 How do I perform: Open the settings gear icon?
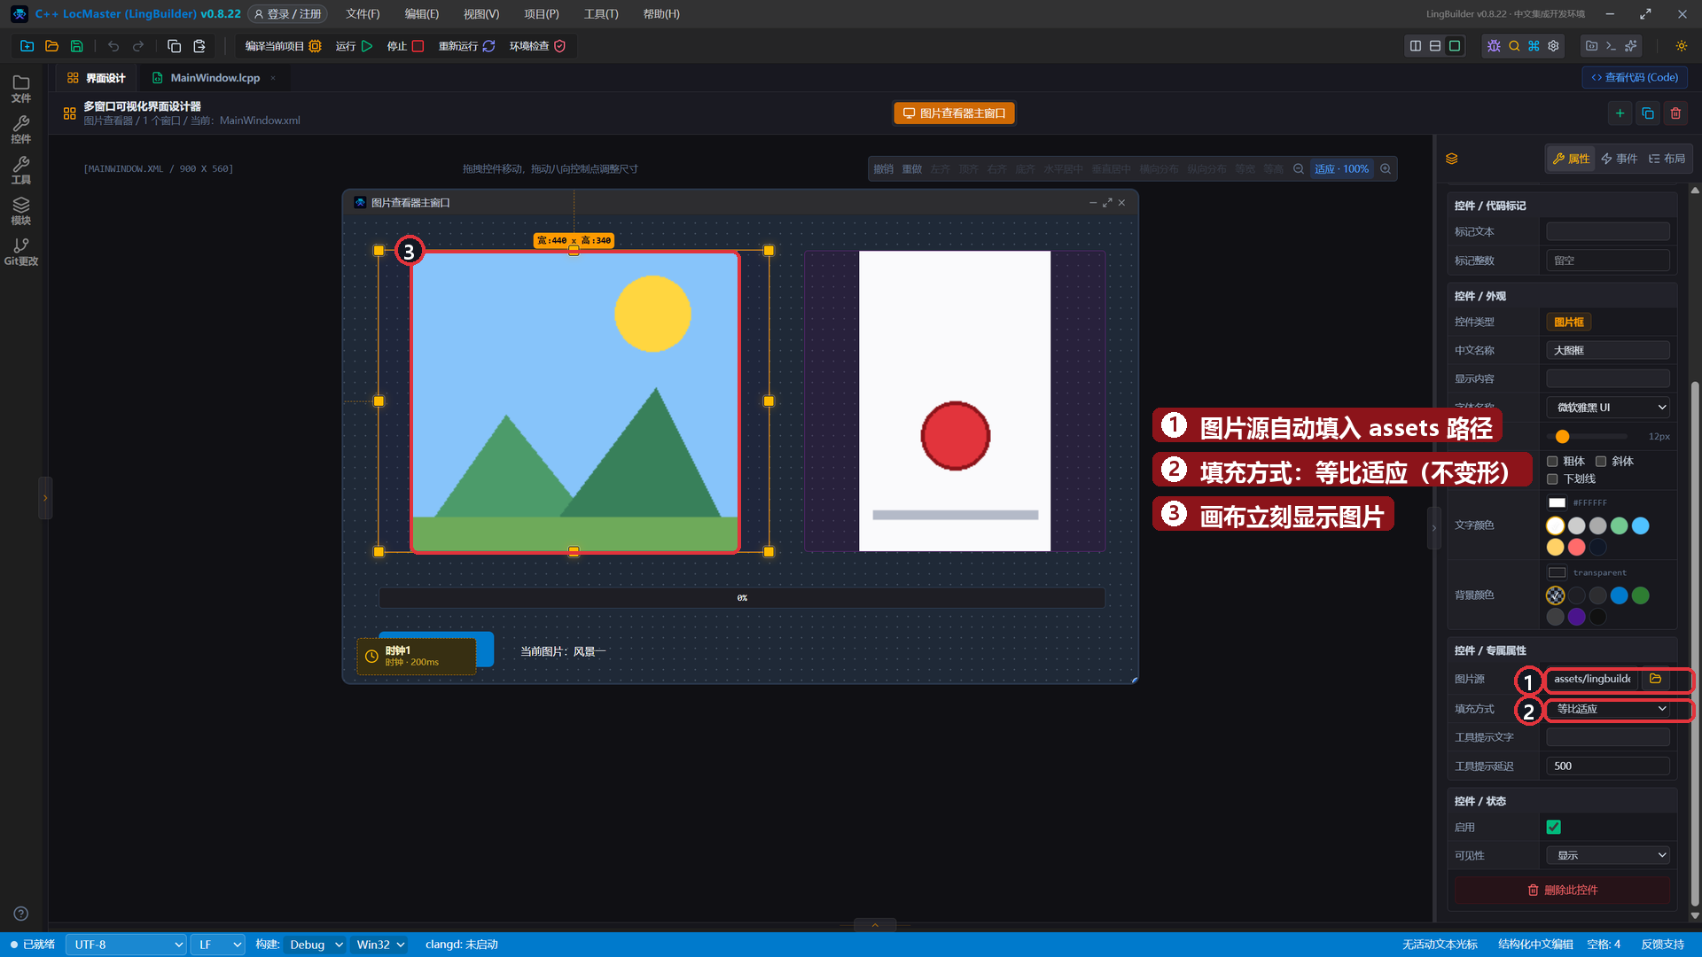tap(1553, 46)
